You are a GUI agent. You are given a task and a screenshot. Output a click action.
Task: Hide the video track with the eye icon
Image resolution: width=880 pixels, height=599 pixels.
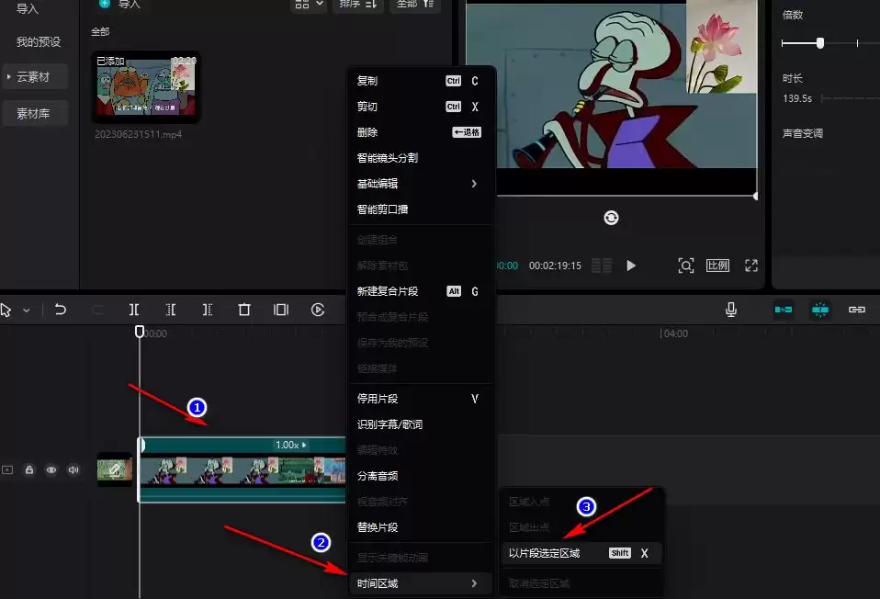point(51,469)
